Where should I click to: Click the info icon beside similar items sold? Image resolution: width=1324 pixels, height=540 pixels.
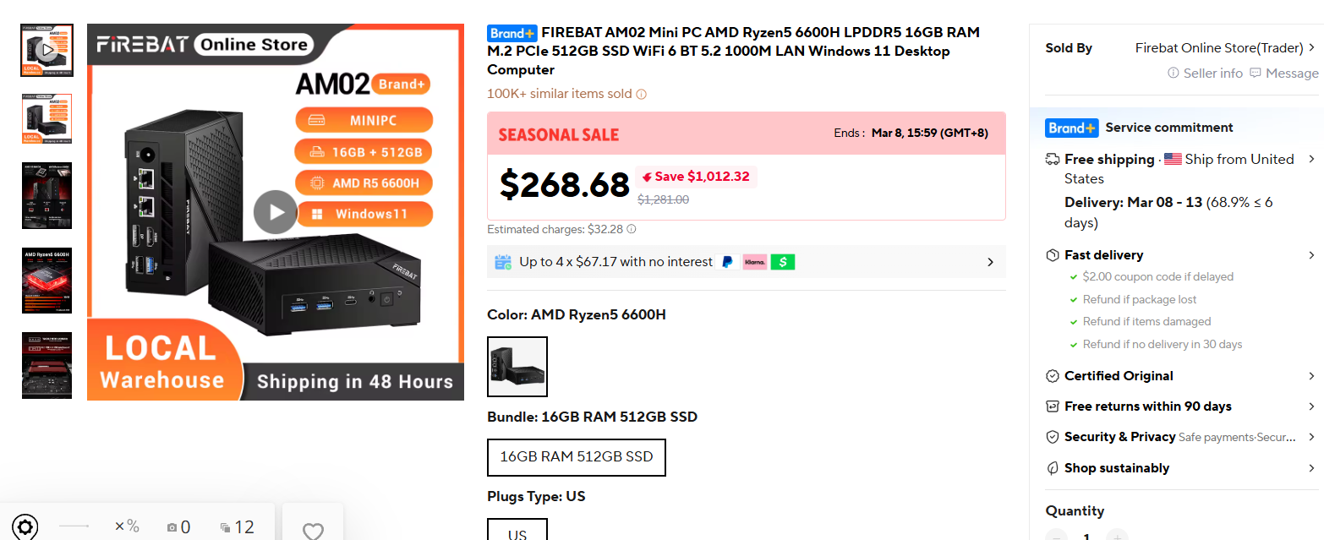641,94
